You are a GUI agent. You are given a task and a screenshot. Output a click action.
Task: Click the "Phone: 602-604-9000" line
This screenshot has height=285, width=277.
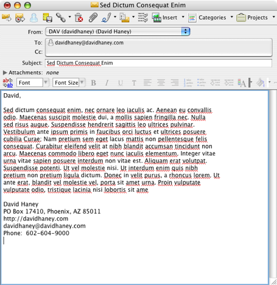coord(37,233)
